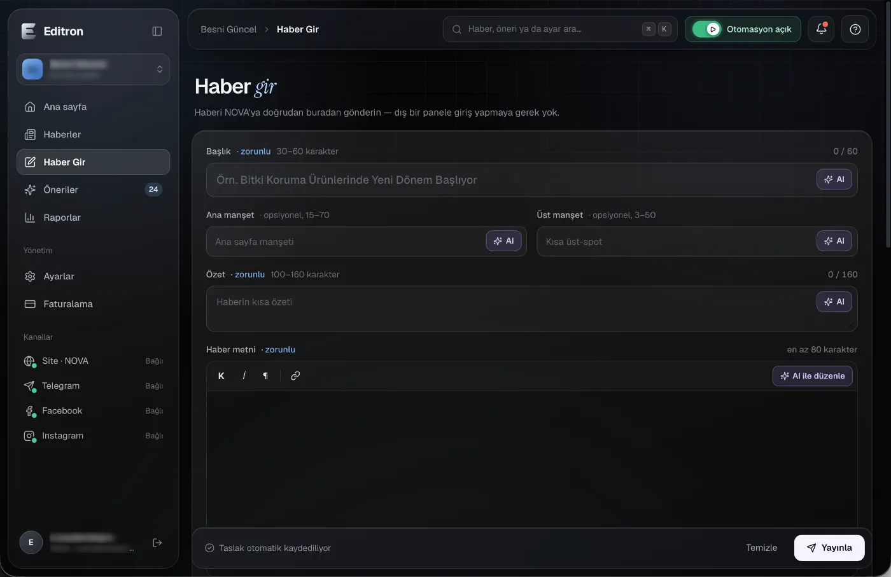Open Ayarlar settings
The height and width of the screenshot is (577, 891).
[x=93, y=277]
